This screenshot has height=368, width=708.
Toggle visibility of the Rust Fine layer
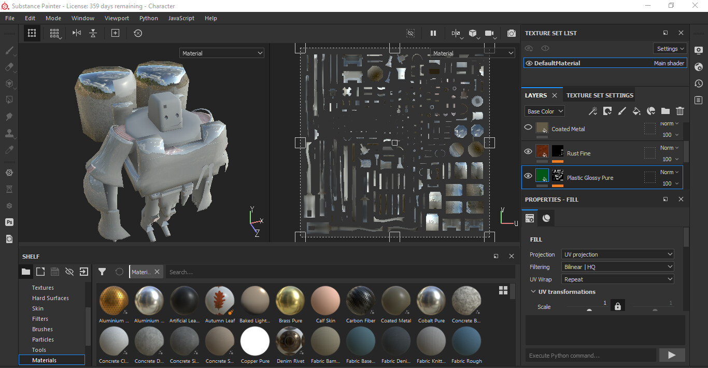click(x=528, y=151)
